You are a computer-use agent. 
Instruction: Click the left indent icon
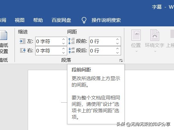[23, 41]
